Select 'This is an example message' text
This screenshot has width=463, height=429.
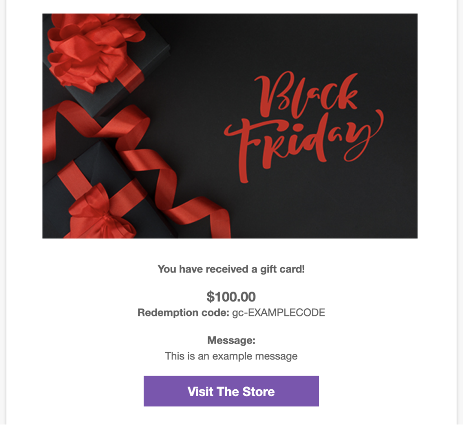click(231, 356)
